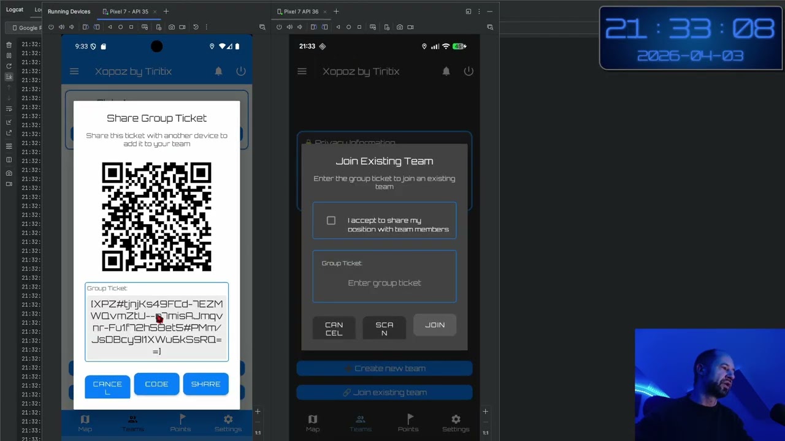Overview square on Pixel 7 API 35 toolbar

click(x=131, y=27)
